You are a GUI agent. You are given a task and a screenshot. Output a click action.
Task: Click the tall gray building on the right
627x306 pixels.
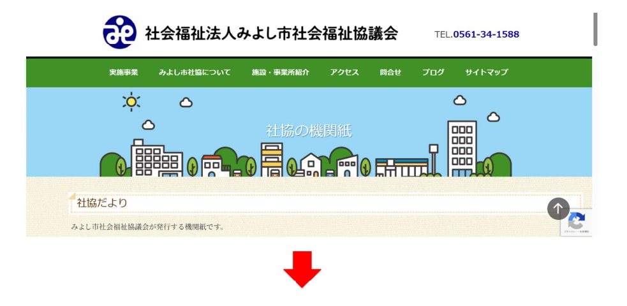click(x=462, y=147)
